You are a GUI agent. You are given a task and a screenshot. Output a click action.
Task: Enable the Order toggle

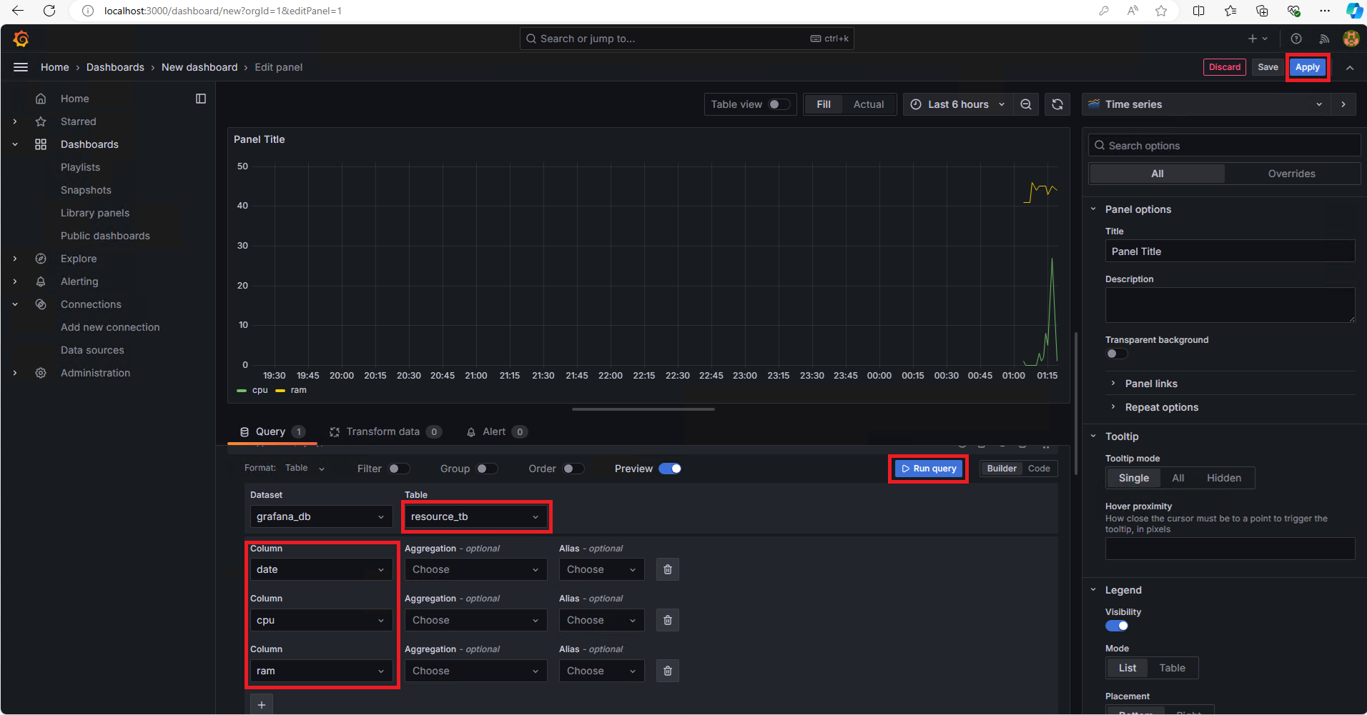point(573,469)
